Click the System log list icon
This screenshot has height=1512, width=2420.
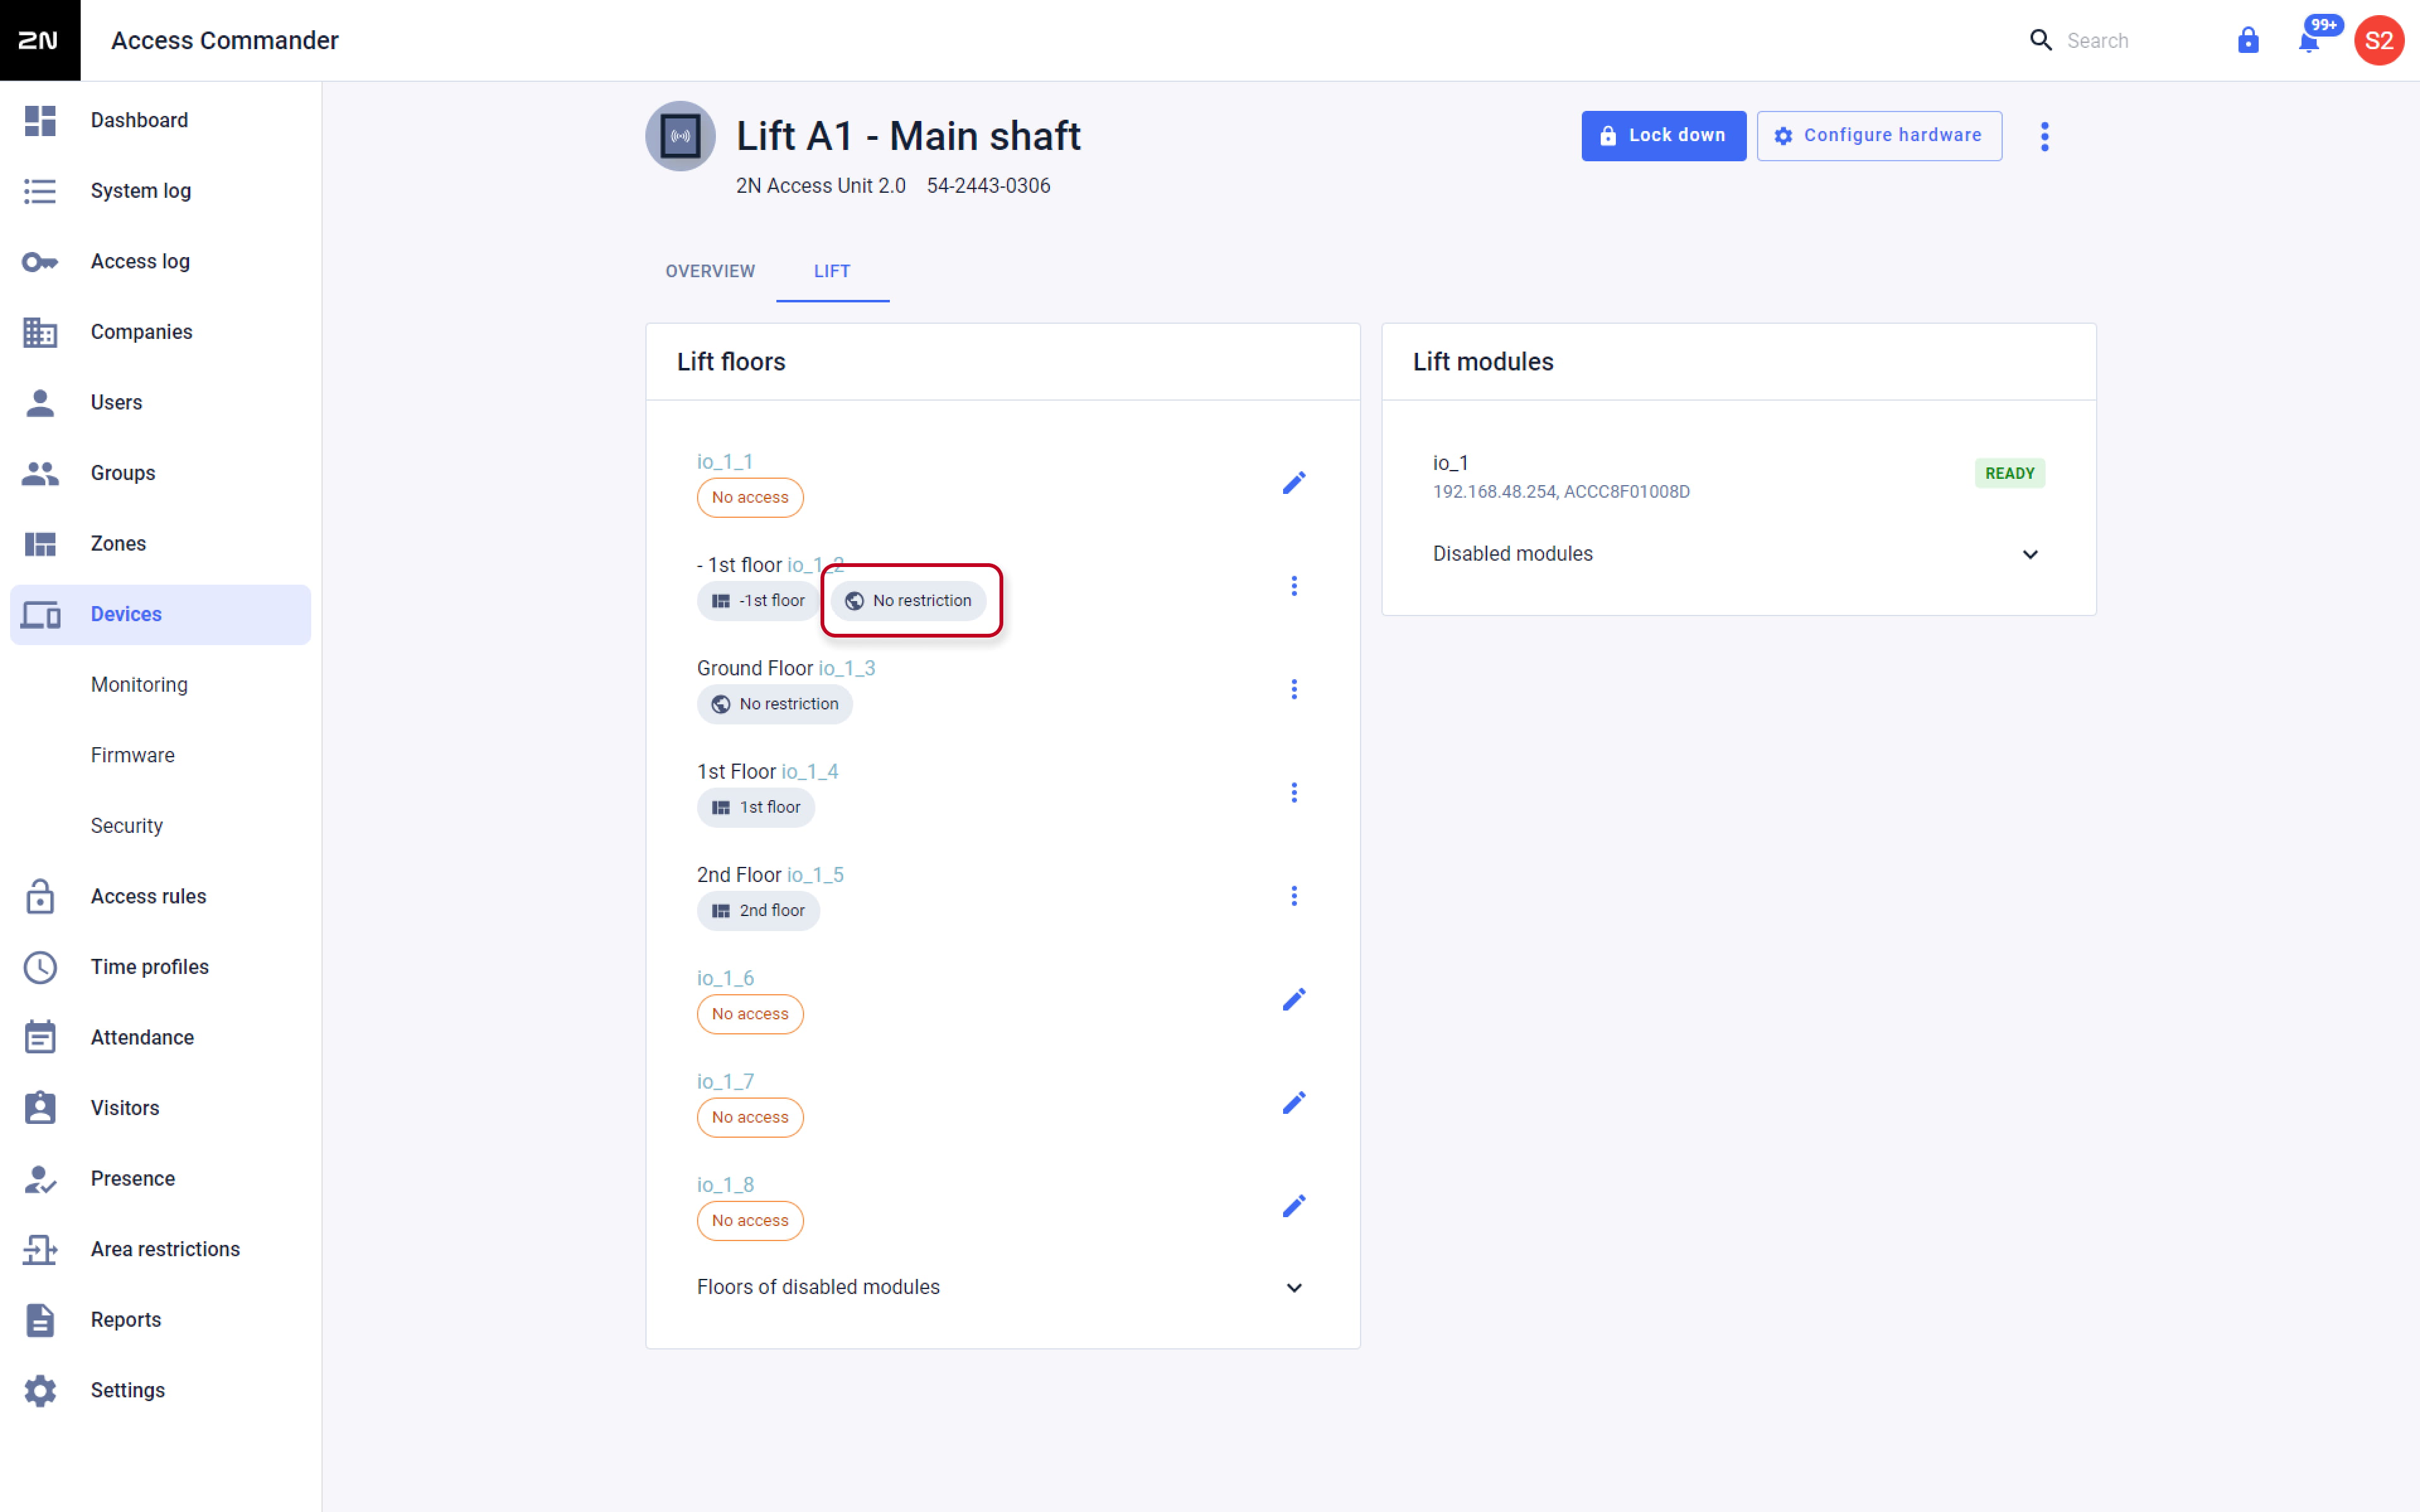coord(40,191)
